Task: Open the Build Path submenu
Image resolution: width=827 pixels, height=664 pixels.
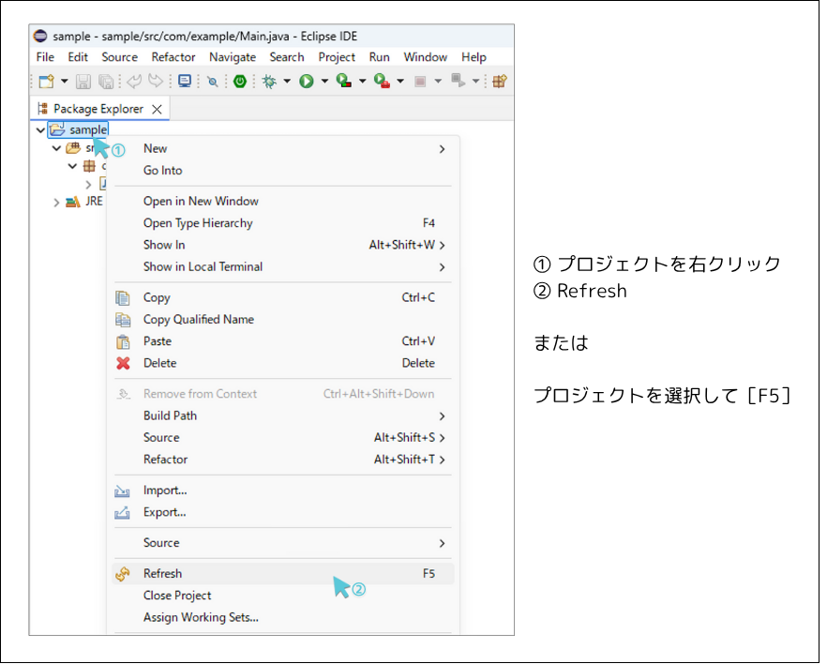Action: [283, 415]
